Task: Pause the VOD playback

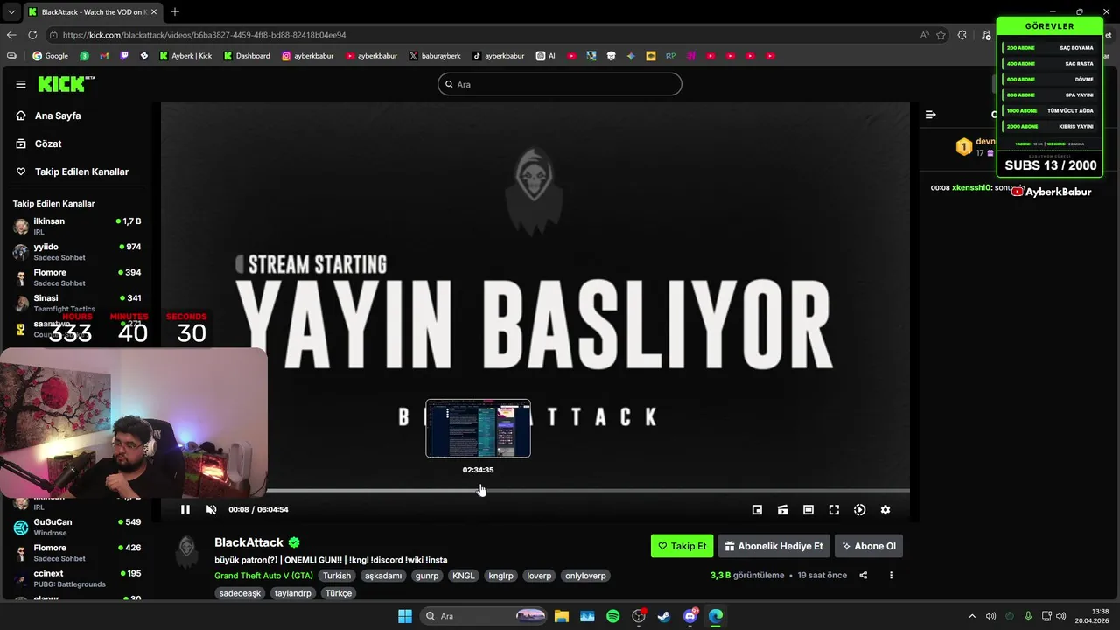Action: pos(185,510)
